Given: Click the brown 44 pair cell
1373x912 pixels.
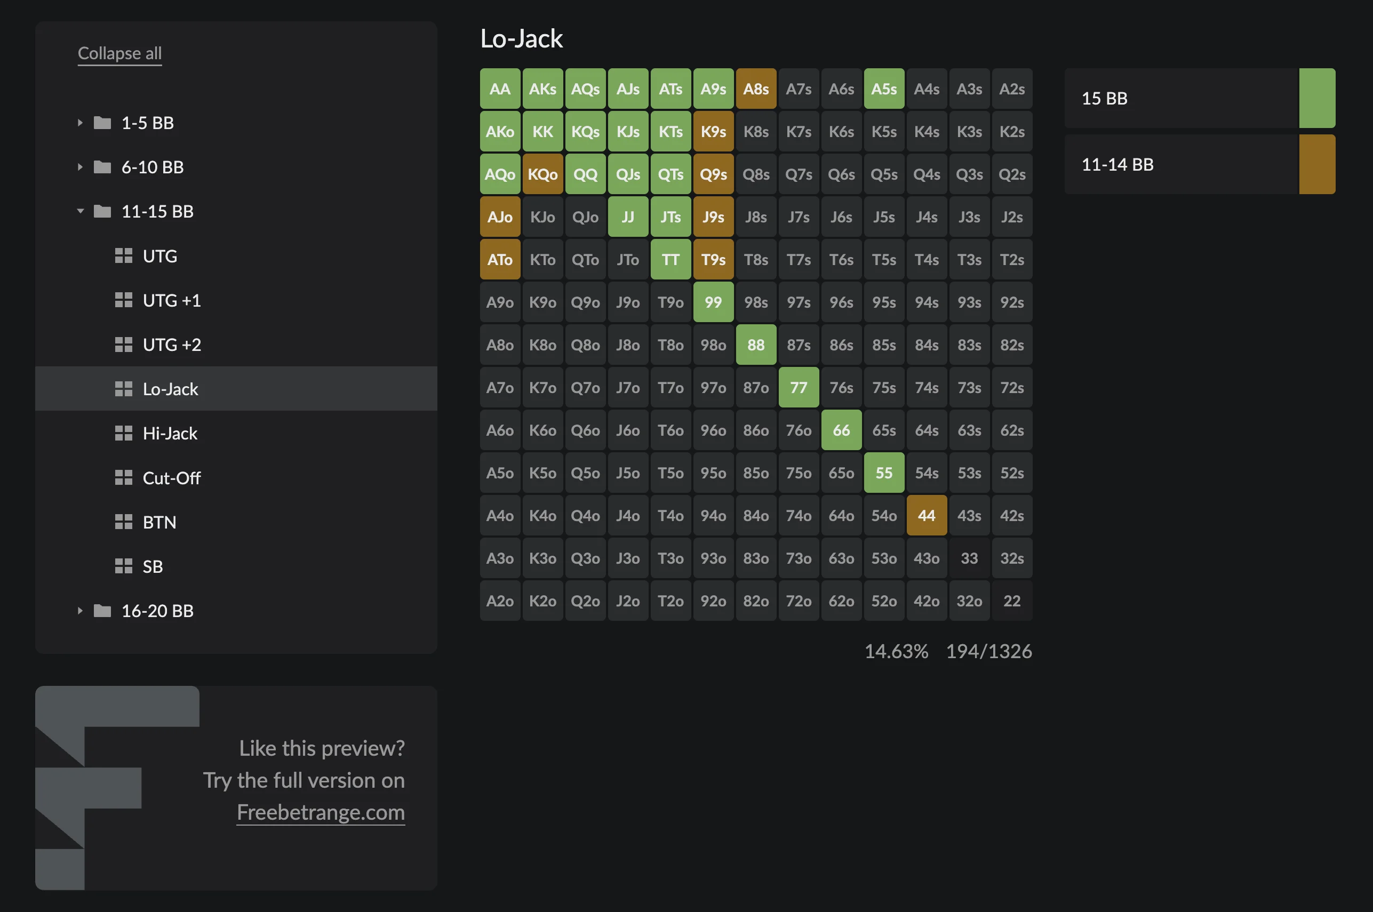Looking at the screenshot, I should pos(927,515).
